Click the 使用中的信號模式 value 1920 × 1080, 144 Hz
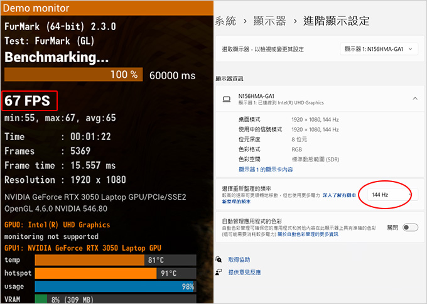427x304 pixels. tap(315, 129)
